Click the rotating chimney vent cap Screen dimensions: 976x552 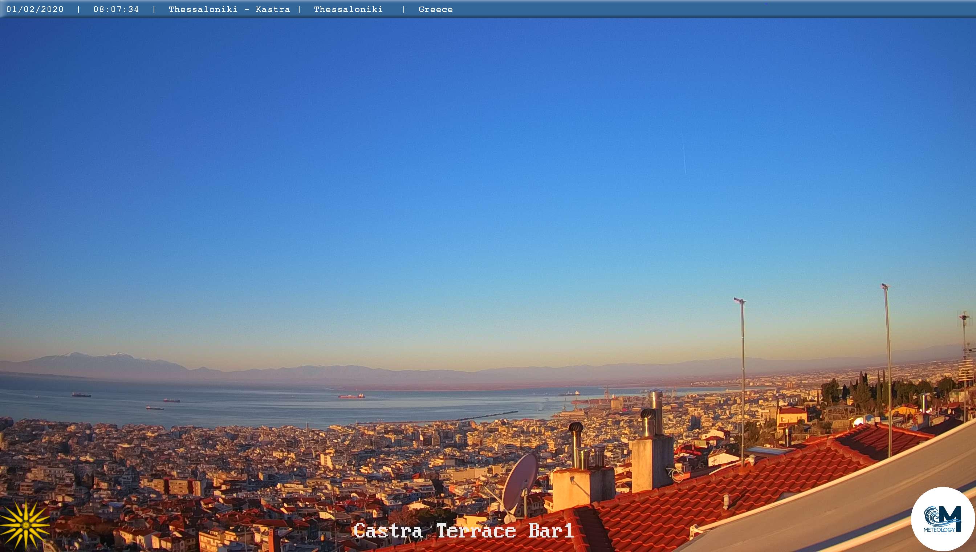click(576, 428)
